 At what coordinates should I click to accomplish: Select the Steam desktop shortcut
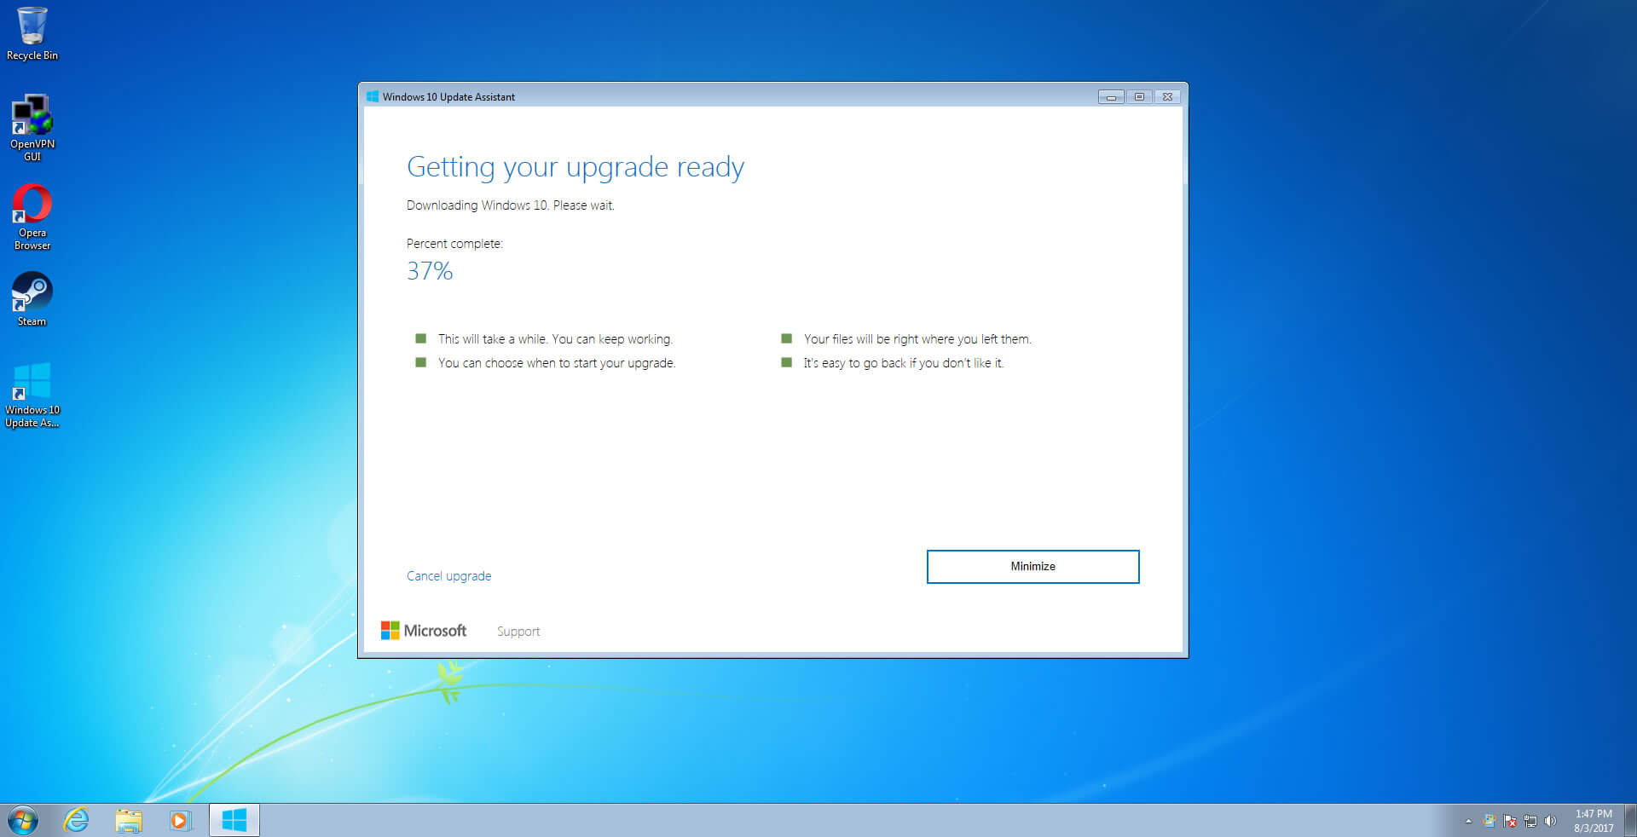[32, 298]
